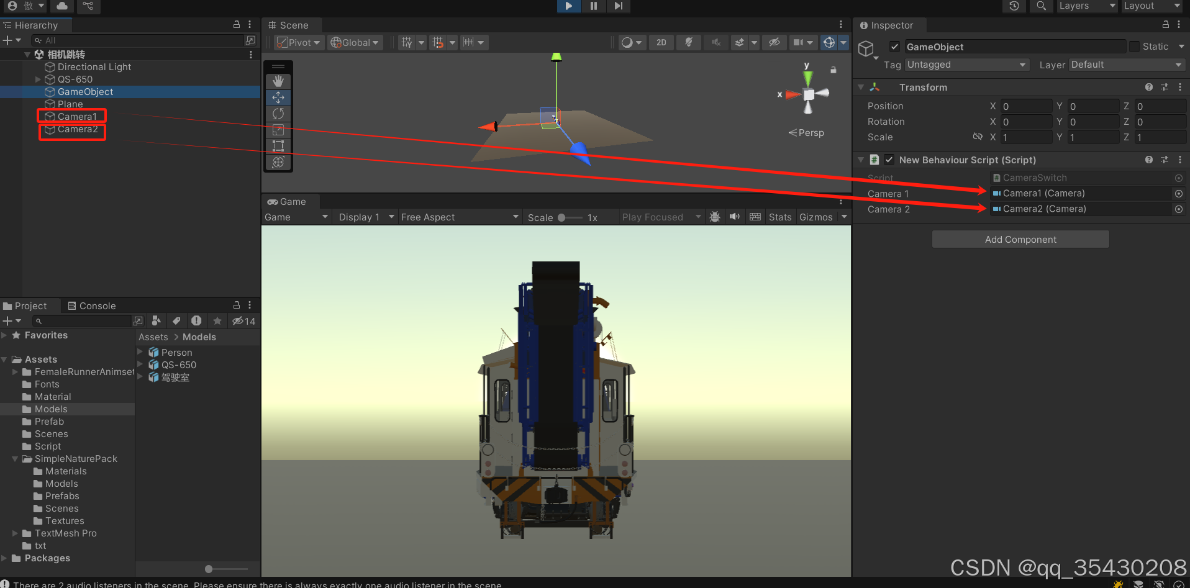Select the Move tool in the Scene toolbar
The image size is (1190, 588).
278,97
